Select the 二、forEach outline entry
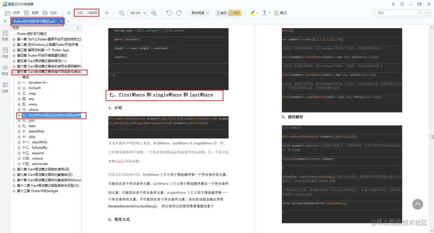Image resolution: width=434 pixels, height=233 pixels. point(31,88)
